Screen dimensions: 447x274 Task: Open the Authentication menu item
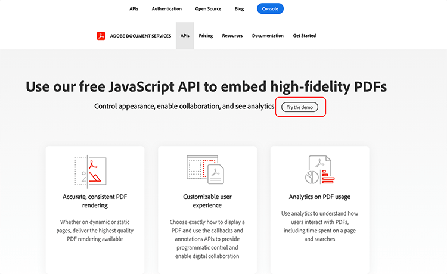pyautogui.click(x=167, y=9)
